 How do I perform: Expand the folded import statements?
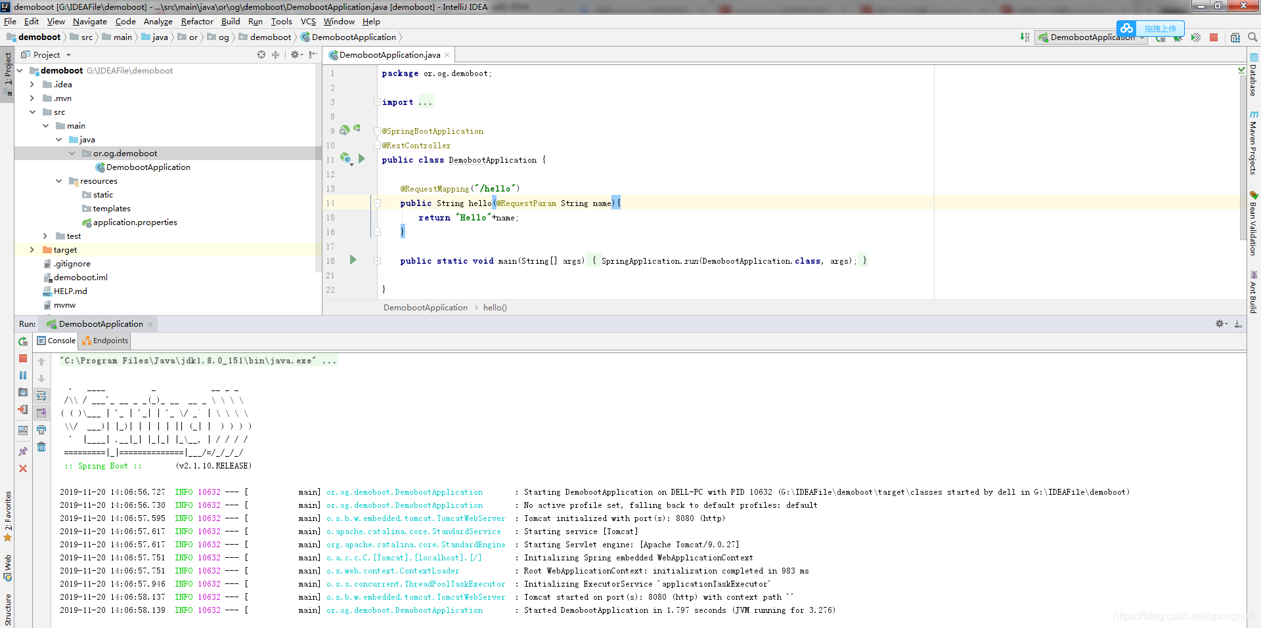(377, 102)
